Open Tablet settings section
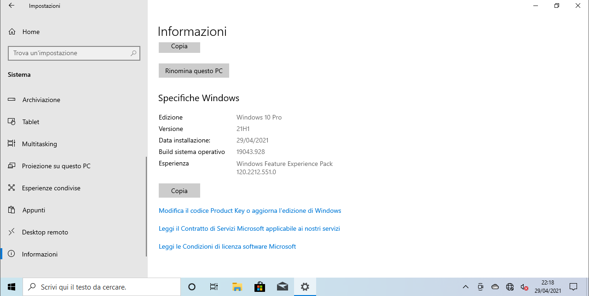Image resolution: width=589 pixels, height=296 pixels. point(74,122)
